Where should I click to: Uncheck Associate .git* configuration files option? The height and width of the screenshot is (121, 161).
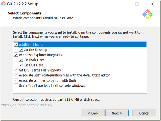coord(16,75)
